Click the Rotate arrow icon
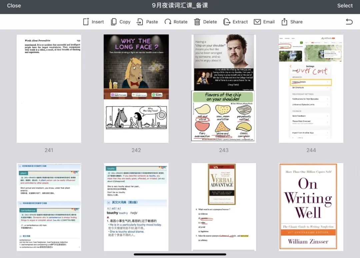Screen dimensions: 360x258 click(x=168, y=22)
